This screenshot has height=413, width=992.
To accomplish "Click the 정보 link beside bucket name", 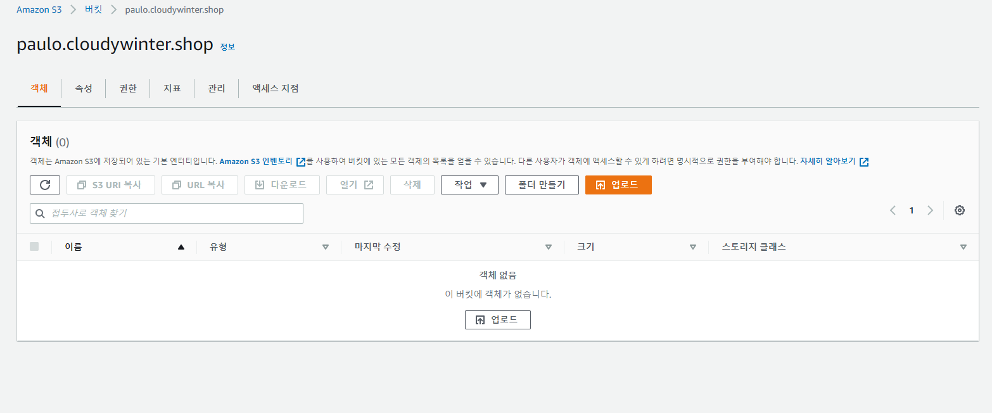I will coord(227,47).
